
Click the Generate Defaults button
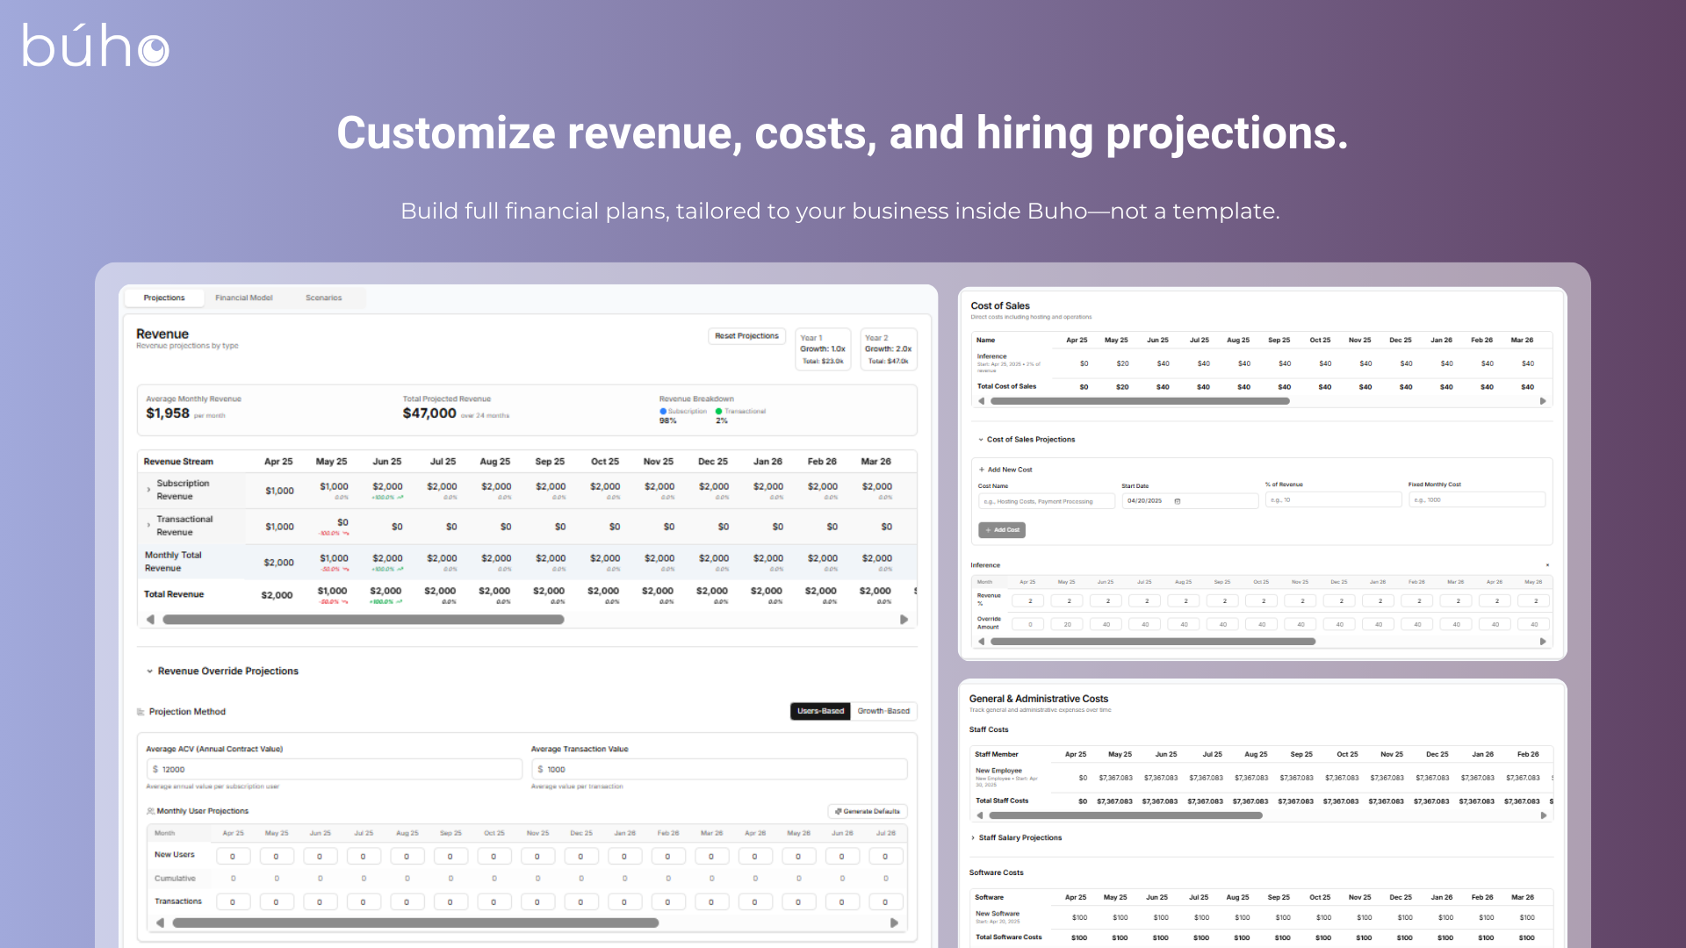click(867, 811)
